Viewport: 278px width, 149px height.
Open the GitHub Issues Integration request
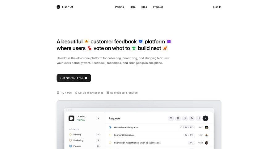126,127
